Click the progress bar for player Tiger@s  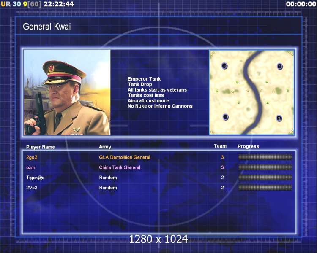[265, 178]
